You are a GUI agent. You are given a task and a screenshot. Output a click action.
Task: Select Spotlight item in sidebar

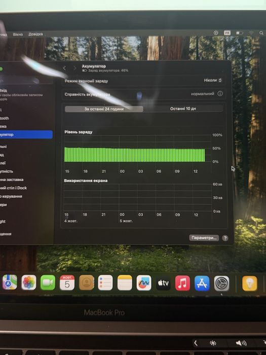tap(3, 222)
